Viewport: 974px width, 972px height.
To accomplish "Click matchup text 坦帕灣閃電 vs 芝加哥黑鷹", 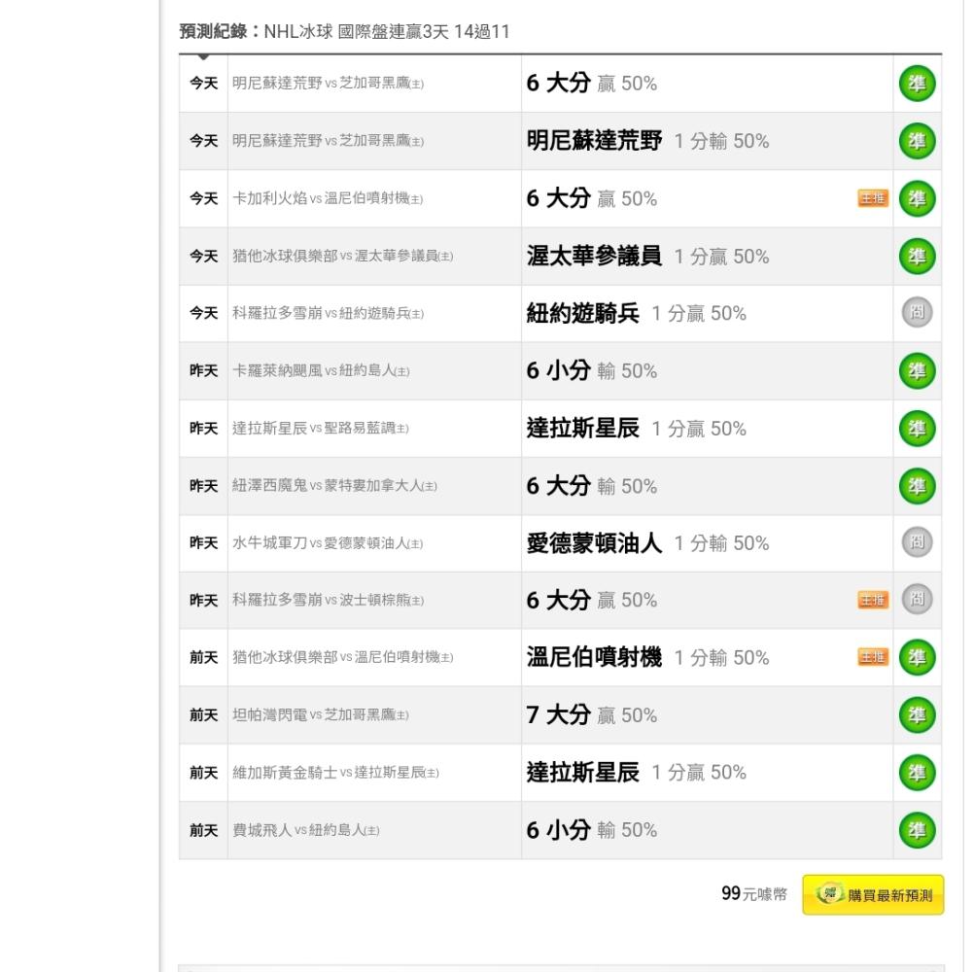I will click(x=321, y=714).
